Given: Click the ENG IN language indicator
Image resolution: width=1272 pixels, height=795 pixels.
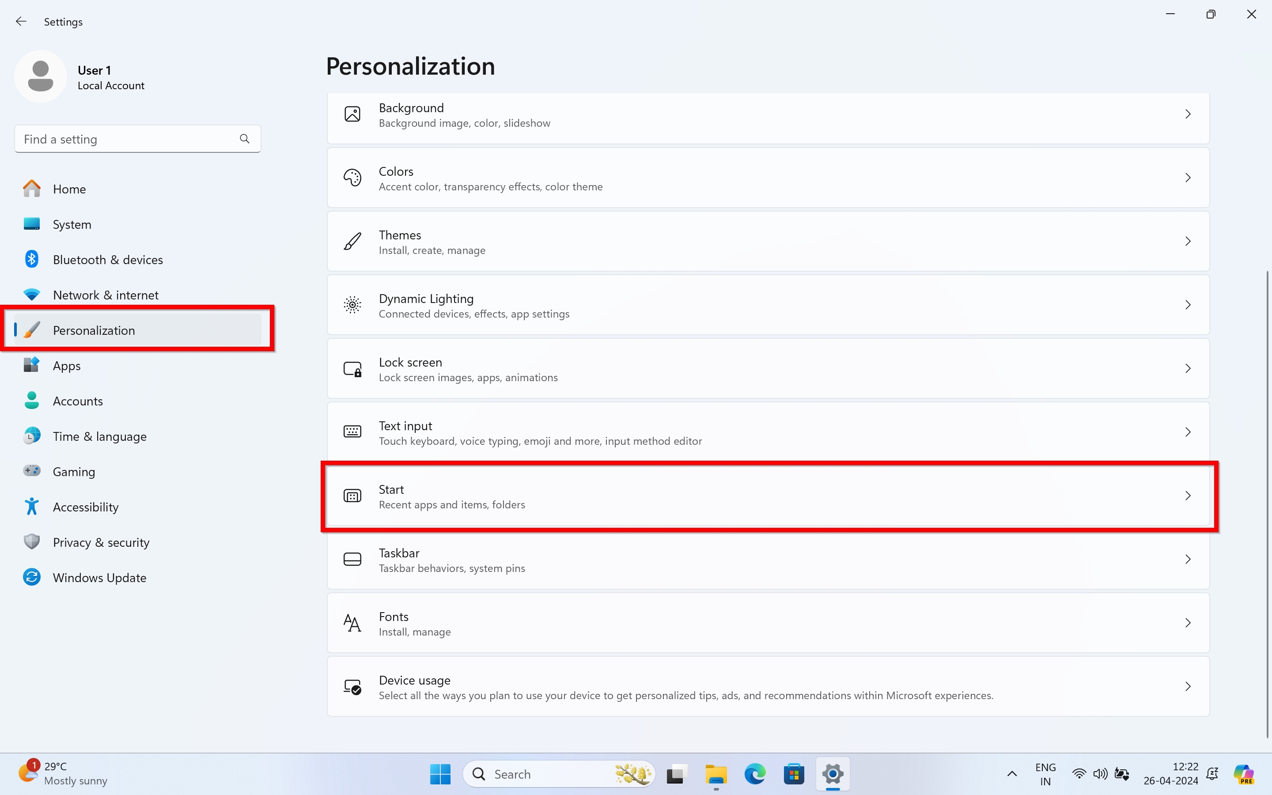Looking at the screenshot, I should 1045,774.
